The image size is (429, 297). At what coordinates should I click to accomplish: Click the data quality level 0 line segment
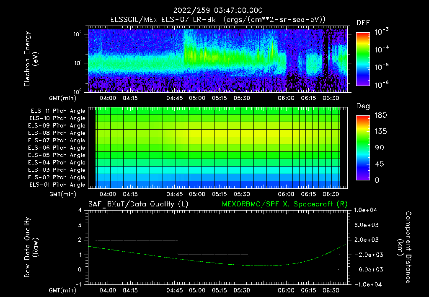pyautogui.click(x=294, y=270)
